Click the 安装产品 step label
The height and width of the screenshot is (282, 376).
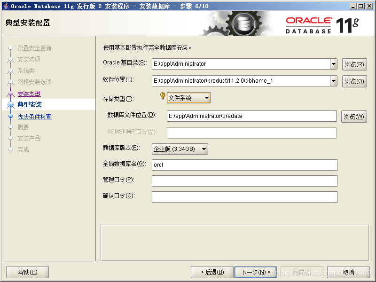pyautogui.click(x=29, y=138)
